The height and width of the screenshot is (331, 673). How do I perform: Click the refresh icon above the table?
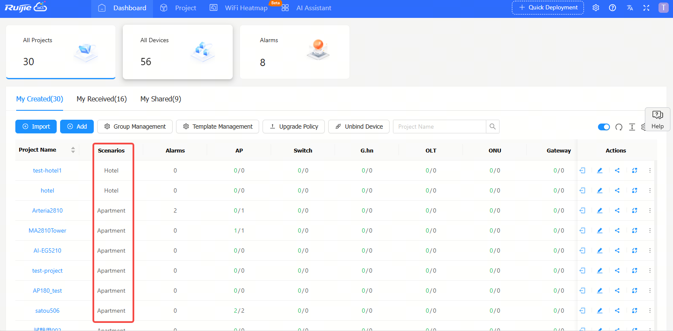point(619,127)
